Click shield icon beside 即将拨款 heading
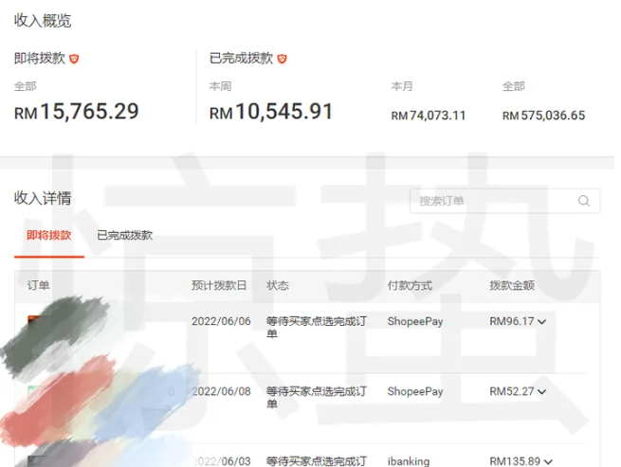Viewport: 621px width, 467px height. 75,59
